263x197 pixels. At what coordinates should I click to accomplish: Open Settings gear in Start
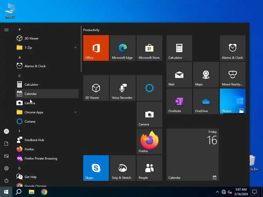[x=6, y=168]
